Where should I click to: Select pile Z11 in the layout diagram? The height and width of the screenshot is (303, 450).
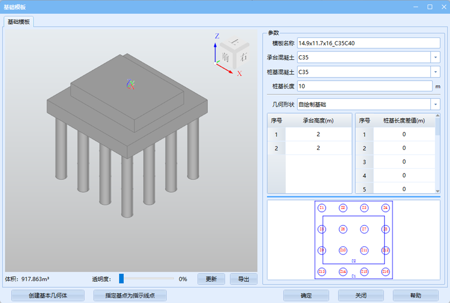pyautogui.click(x=364, y=250)
